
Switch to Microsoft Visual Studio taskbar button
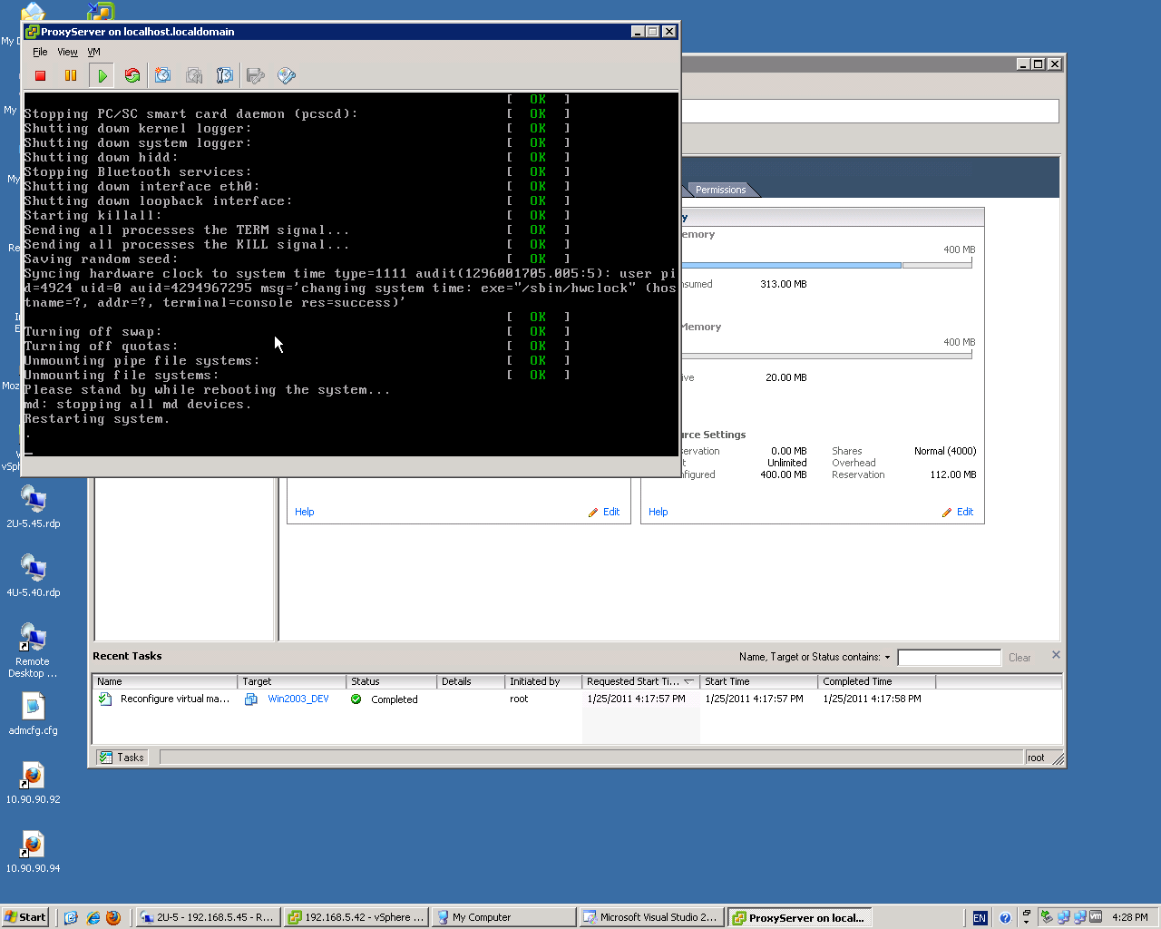pyautogui.click(x=651, y=917)
